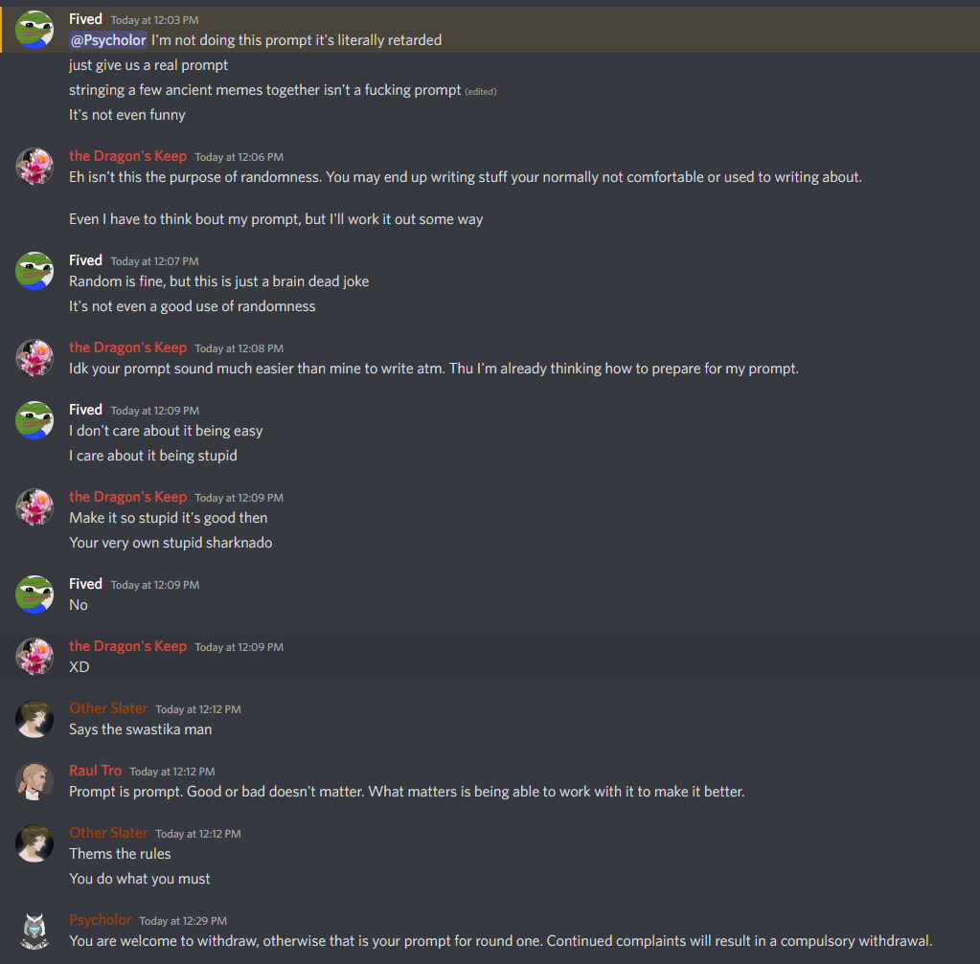Open Raul Tro's profile avatar
The image size is (980, 964).
(x=34, y=780)
